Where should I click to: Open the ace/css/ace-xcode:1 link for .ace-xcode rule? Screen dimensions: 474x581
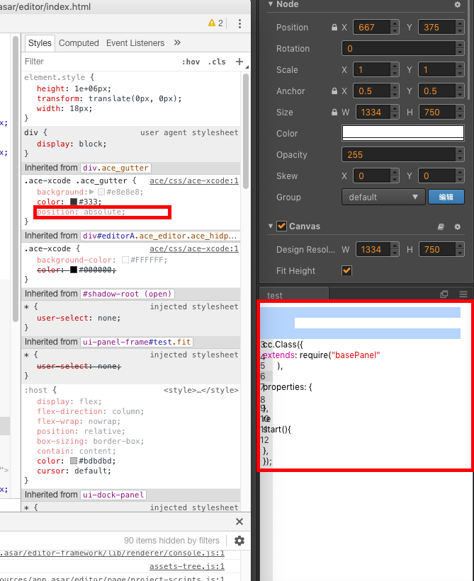point(194,248)
